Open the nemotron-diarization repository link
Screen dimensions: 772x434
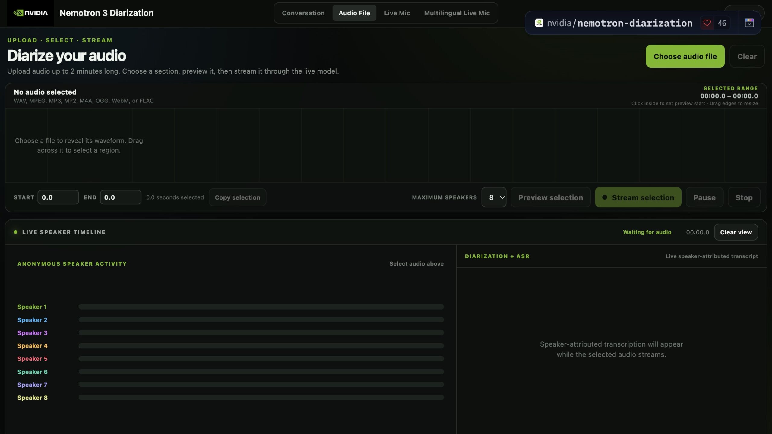[634, 23]
